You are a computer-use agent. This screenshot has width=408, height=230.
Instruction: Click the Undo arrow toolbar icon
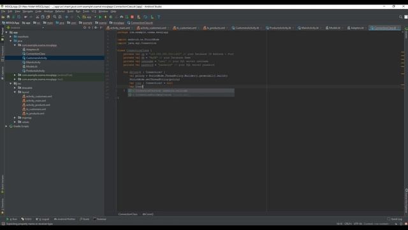coord(25,17)
